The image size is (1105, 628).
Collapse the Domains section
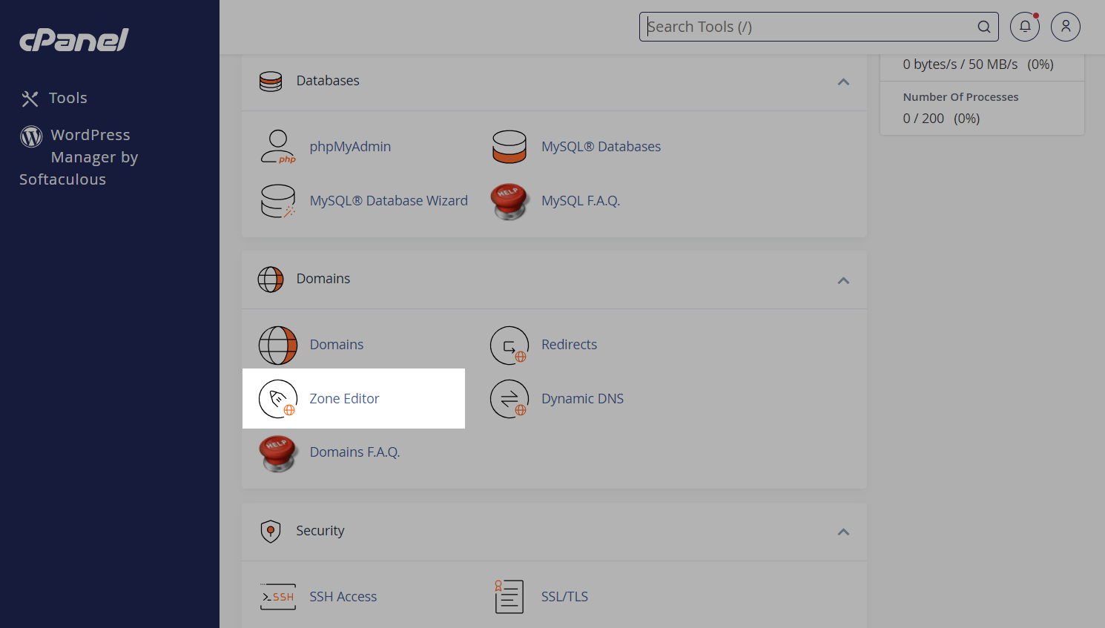(843, 280)
